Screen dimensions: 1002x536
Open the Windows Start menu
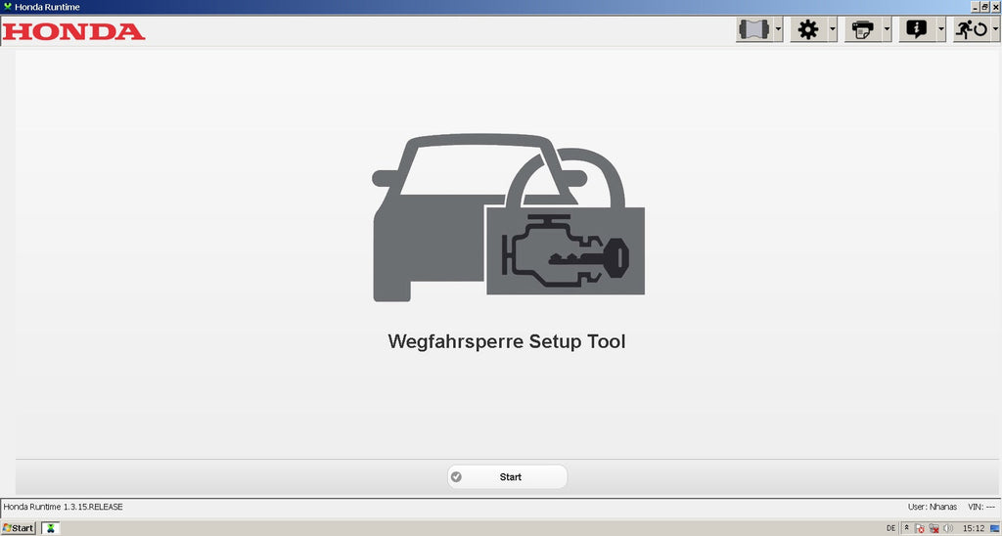click(18, 528)
